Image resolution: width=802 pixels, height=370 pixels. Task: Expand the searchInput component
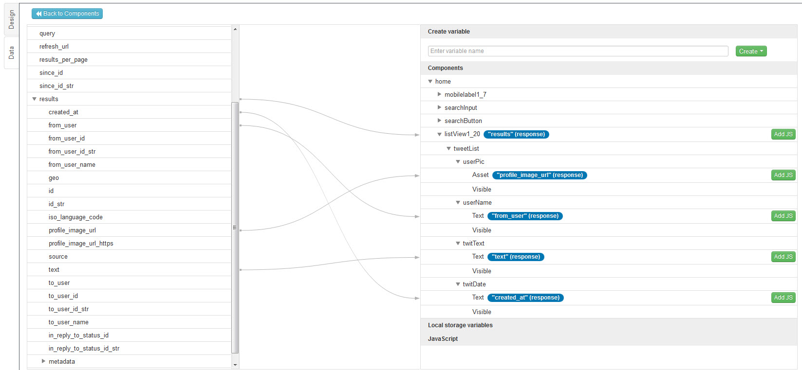439,108
